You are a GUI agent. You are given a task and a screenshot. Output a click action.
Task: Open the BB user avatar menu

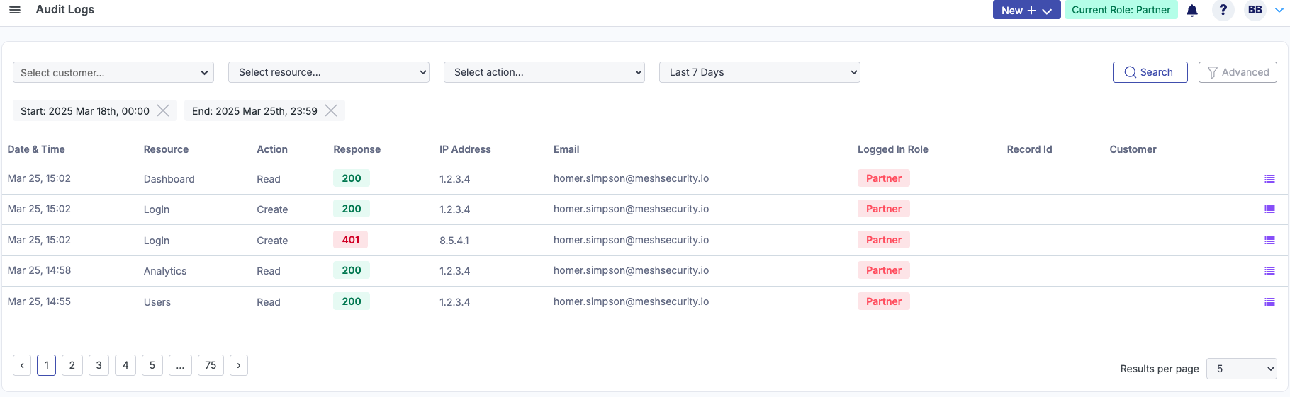pyautogui.click(x=1255, y=10)
